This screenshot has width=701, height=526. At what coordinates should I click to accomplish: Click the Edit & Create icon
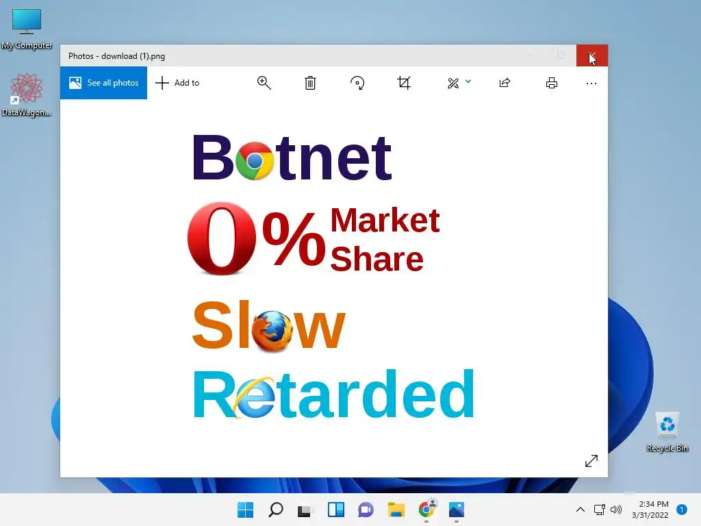[x=453, y=83]
